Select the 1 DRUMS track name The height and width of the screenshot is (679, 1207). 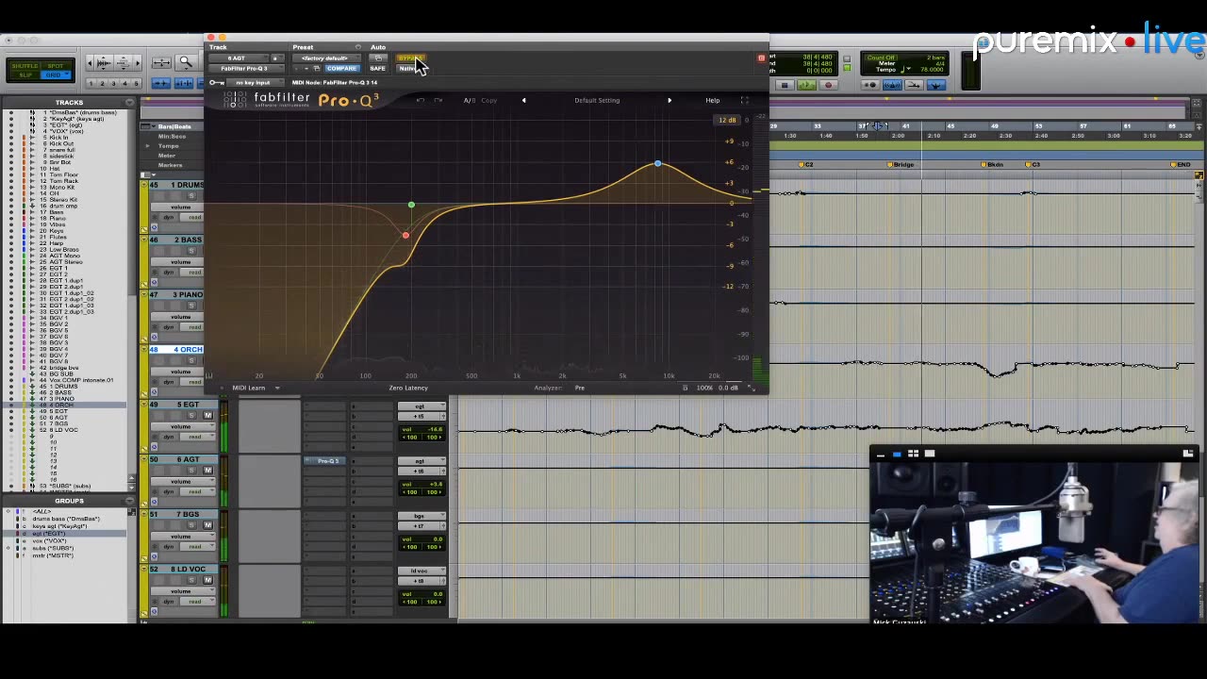tap(188, 185)
